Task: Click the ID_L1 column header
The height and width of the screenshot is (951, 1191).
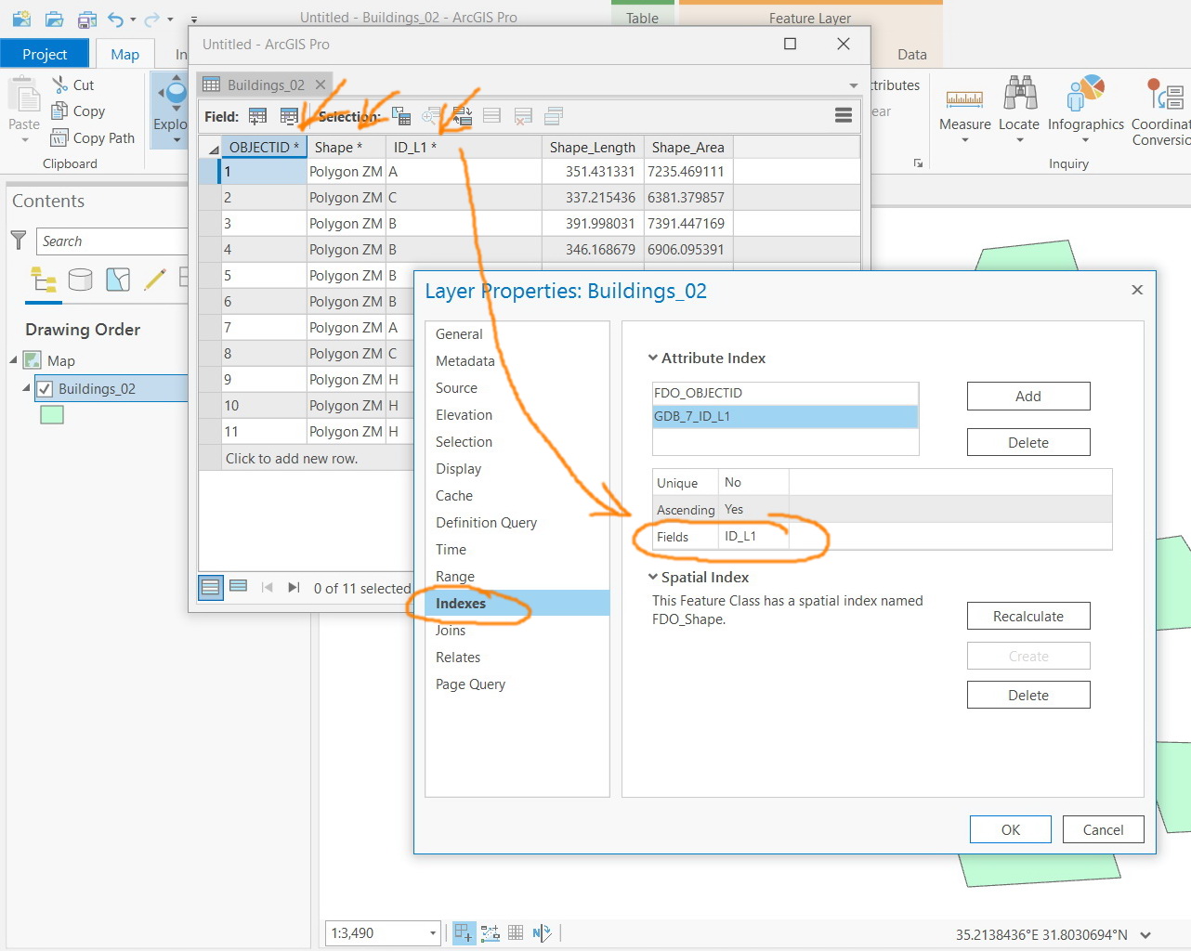Action: pos(465,147)
